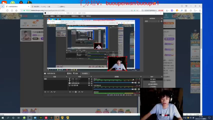
Task: Open the 视频采集设备 audio settings gear
Action: (139, 89)
